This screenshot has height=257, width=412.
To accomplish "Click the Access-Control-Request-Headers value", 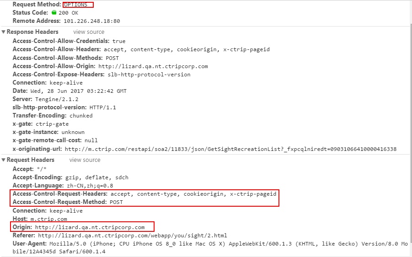I will [x=193, y=194].
